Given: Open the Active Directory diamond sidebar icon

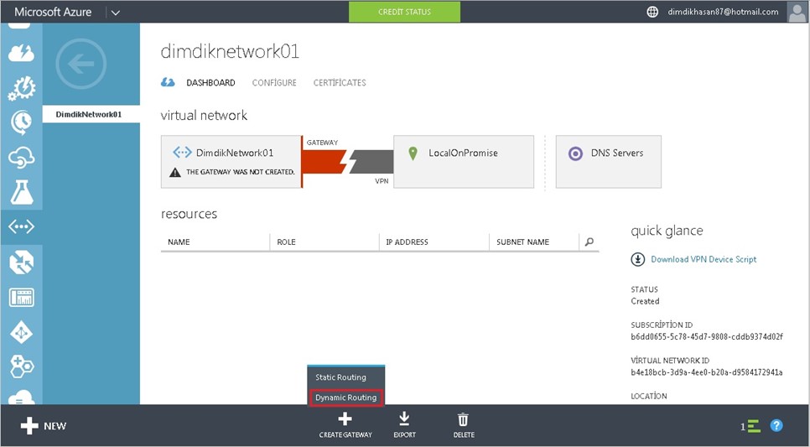Looking at the screenshot, I should point(21,333).
